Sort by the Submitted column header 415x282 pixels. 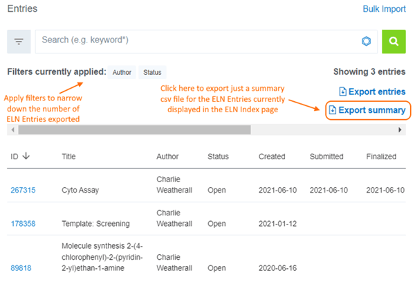point(326,157)
